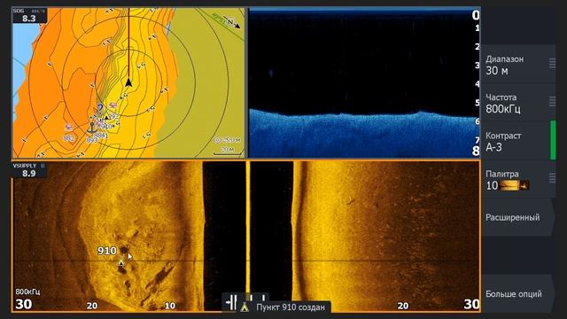
Task: Open the Расширенный advanced submenu
Action: tap(518, 217)
